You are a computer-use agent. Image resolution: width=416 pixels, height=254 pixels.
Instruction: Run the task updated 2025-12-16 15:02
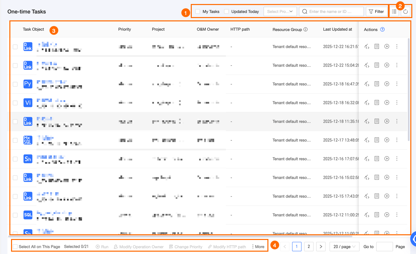click(x=387, y=177)
